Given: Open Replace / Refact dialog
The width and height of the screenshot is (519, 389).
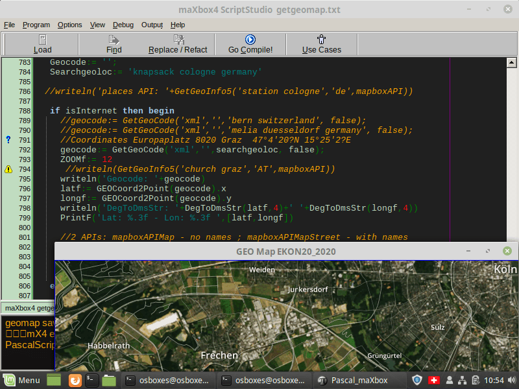Looking at the screenshot, I should [178, 44].
